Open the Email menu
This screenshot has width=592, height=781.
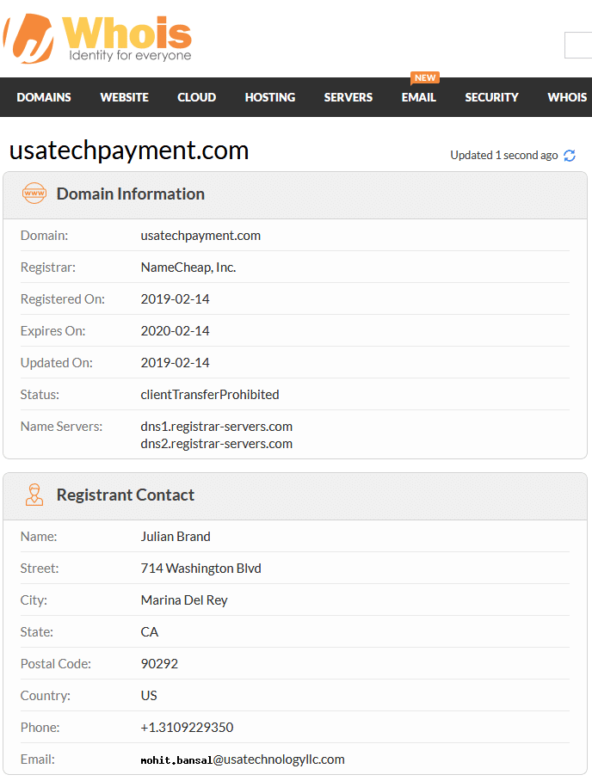coord(419,97)
